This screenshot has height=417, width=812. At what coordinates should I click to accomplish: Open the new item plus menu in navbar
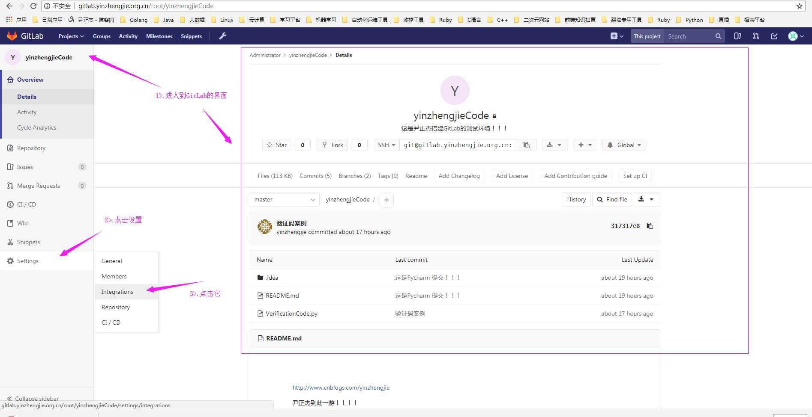pyautogui.click(x=617, y=36)
